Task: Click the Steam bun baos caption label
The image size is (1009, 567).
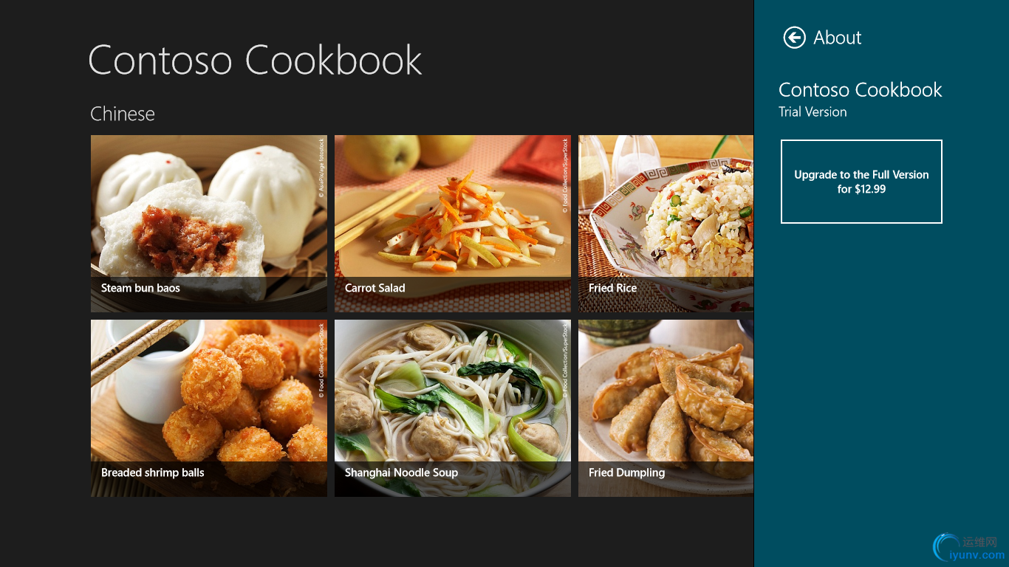Action: [x=140, y=288]
